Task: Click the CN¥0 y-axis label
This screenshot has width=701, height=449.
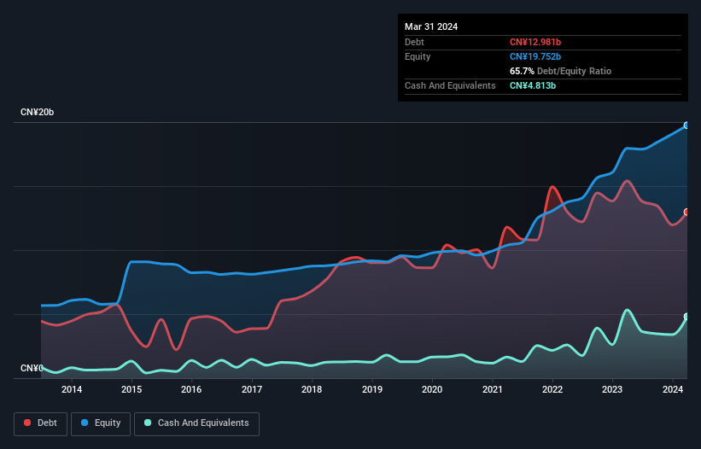Action: 32,368
